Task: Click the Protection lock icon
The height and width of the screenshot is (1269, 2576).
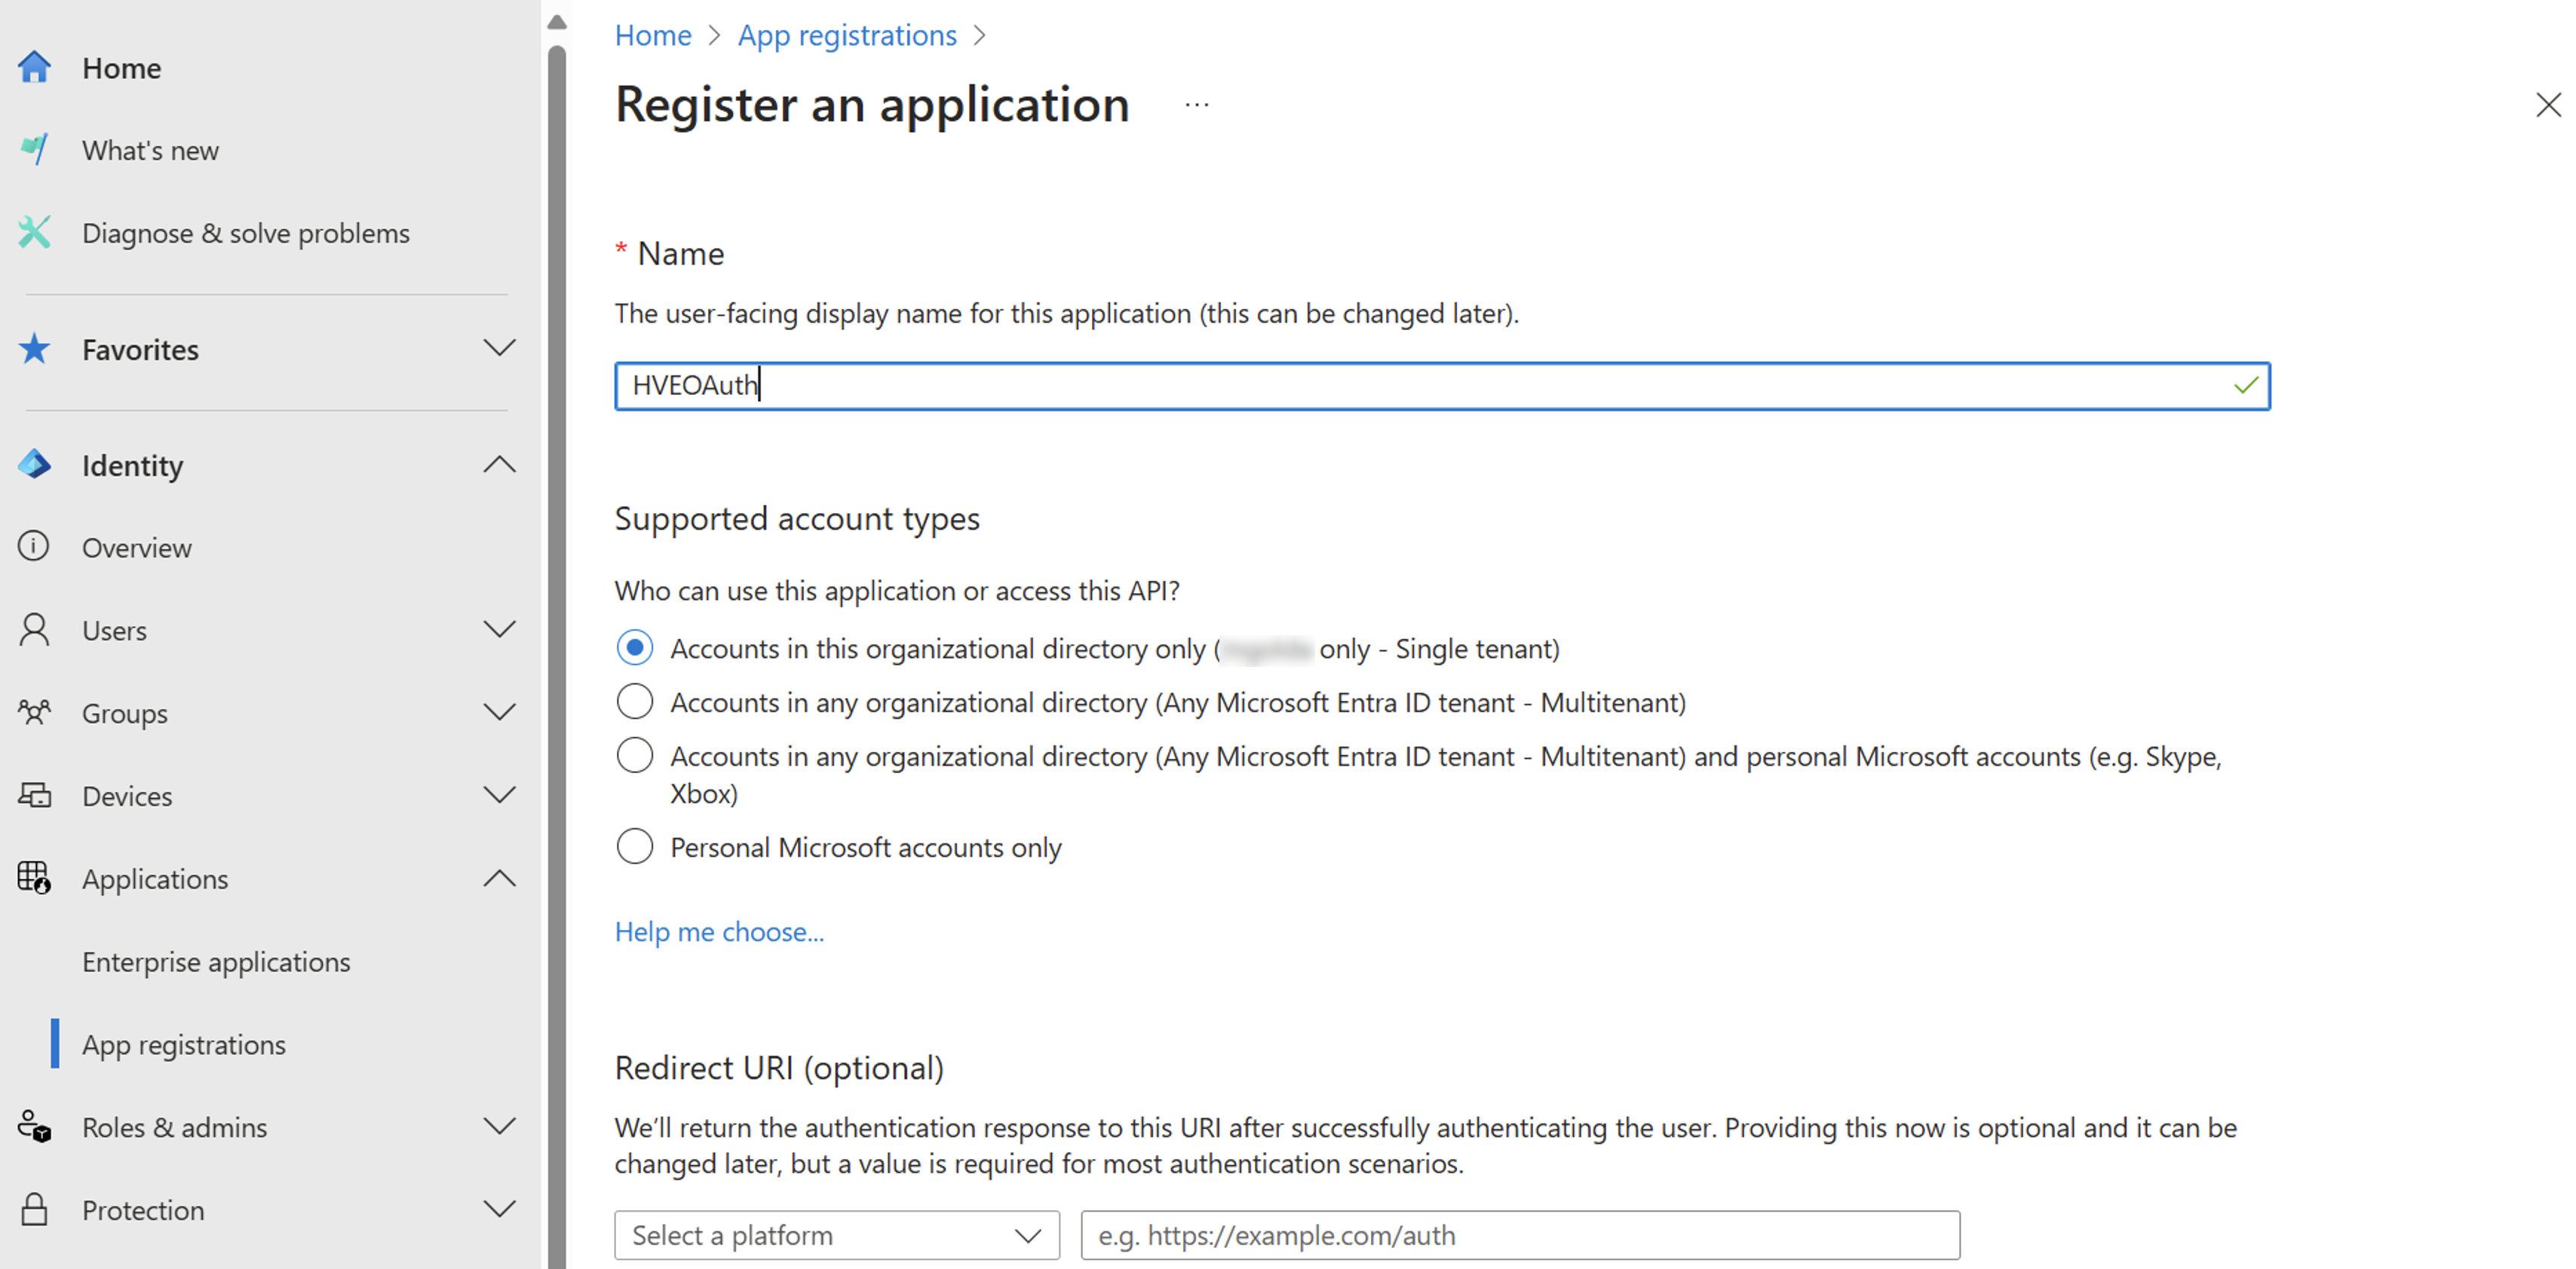Action: pos(34,1209)
